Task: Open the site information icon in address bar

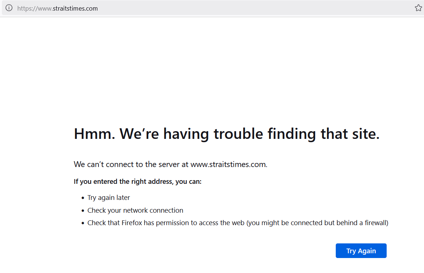Action: click(x=9, y=8)
